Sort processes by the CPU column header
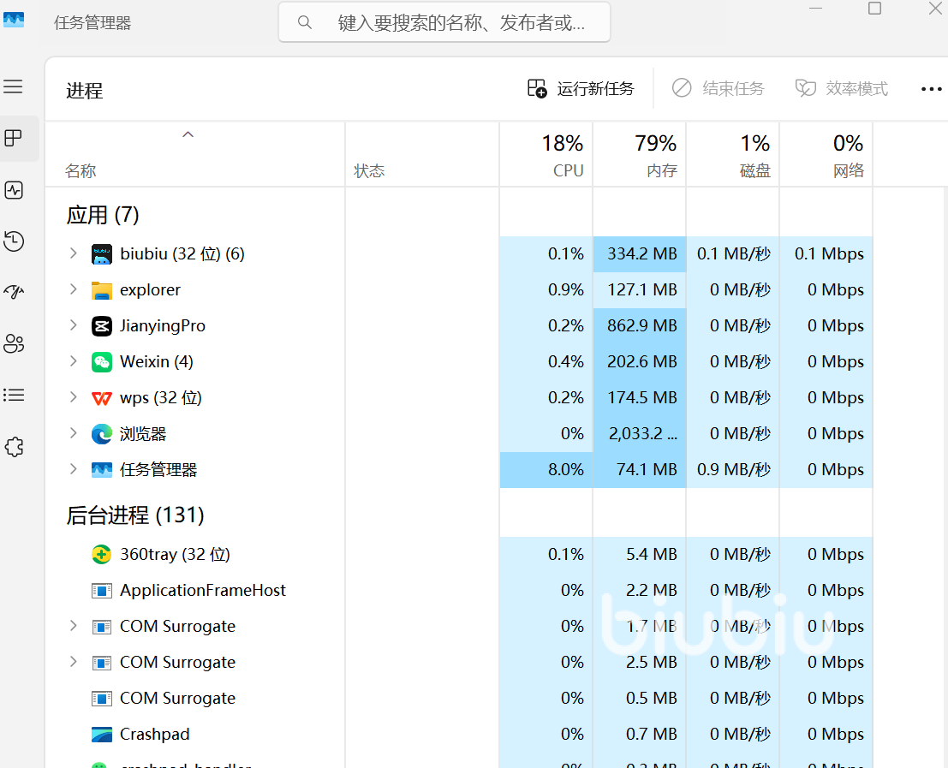This screenshot has height=768, width=948. coord(546,155)
